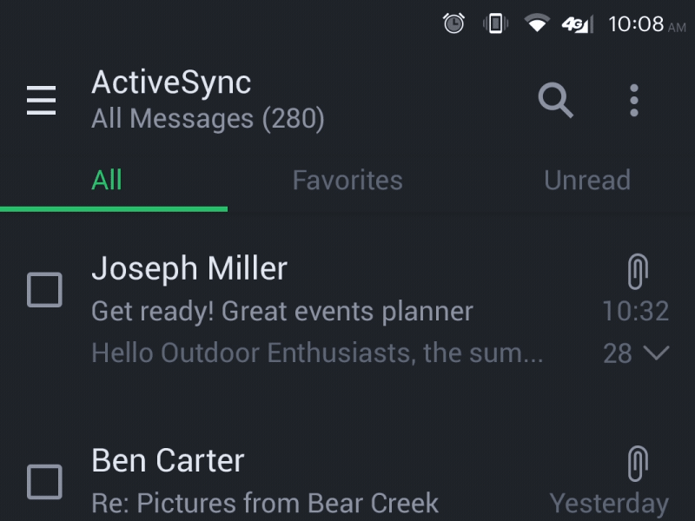Open the three-dot overflow menu
Image resolution: width=695 pixels, height=521 pixels.
coord(634,101)
